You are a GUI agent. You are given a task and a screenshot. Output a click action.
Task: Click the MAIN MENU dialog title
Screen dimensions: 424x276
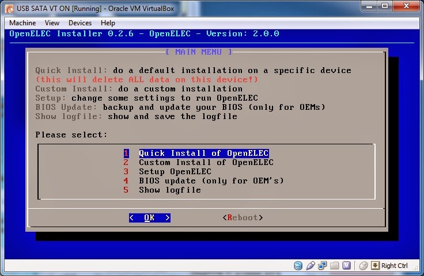(x=199, y=52)
